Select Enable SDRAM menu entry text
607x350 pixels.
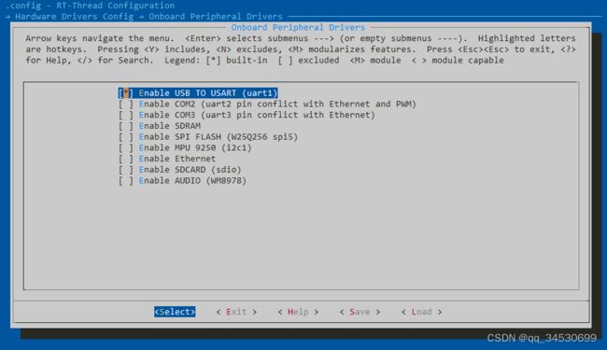tap(170, 126)
